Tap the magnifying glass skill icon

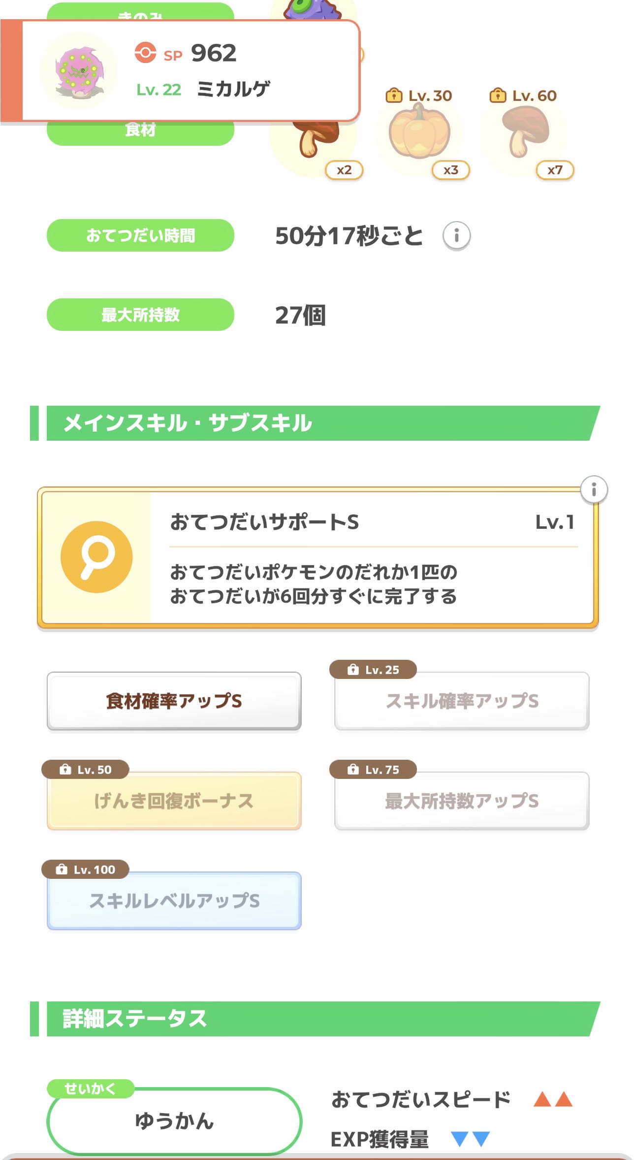click(96, 557)
